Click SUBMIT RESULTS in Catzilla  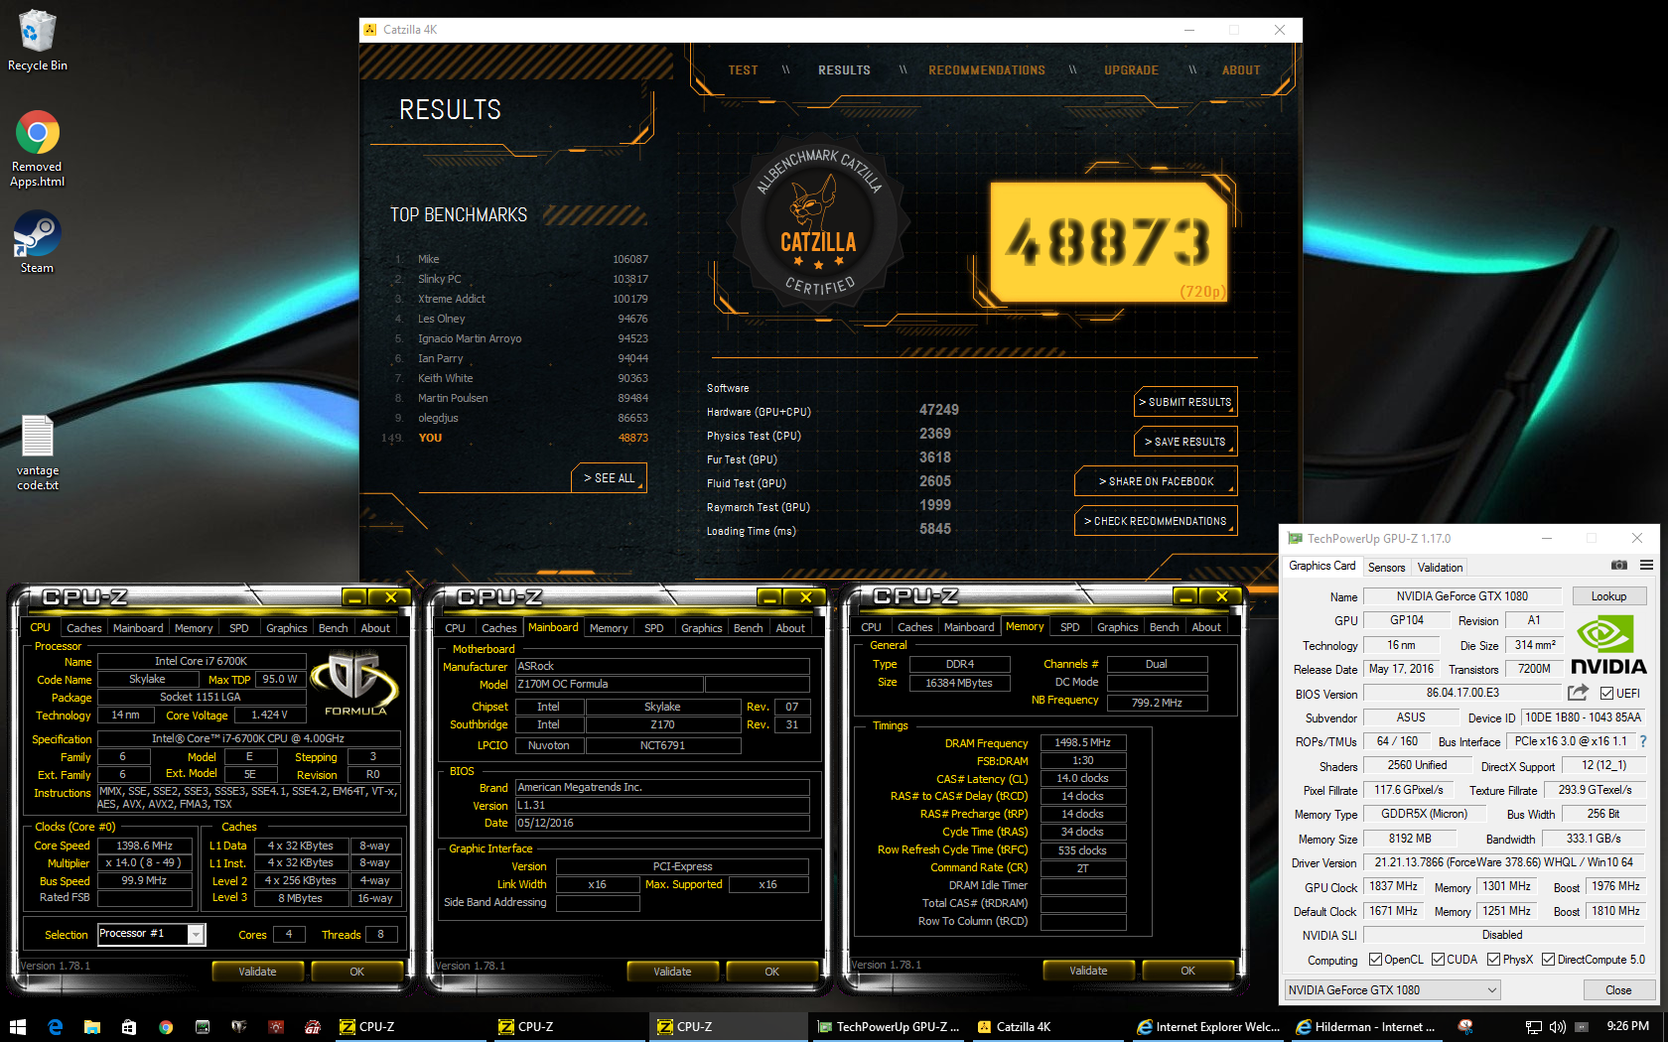pos(1185,402)
